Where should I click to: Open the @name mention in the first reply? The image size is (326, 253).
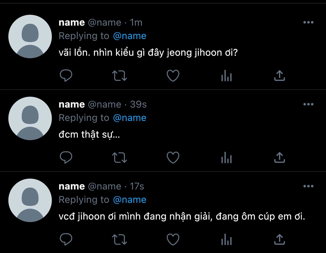(x=130, y=36)
